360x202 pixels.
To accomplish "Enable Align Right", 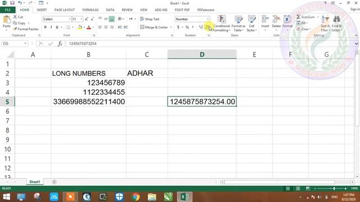I will [x=111, y=27].
